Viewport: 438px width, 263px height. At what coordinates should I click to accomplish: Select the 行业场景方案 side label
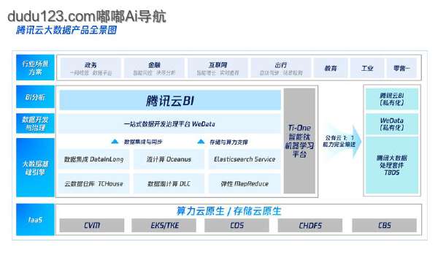[x=35, y=68]
